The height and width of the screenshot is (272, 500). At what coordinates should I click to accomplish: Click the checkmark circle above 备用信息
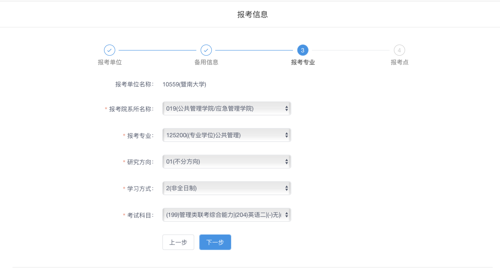click(x=206, y=50)
